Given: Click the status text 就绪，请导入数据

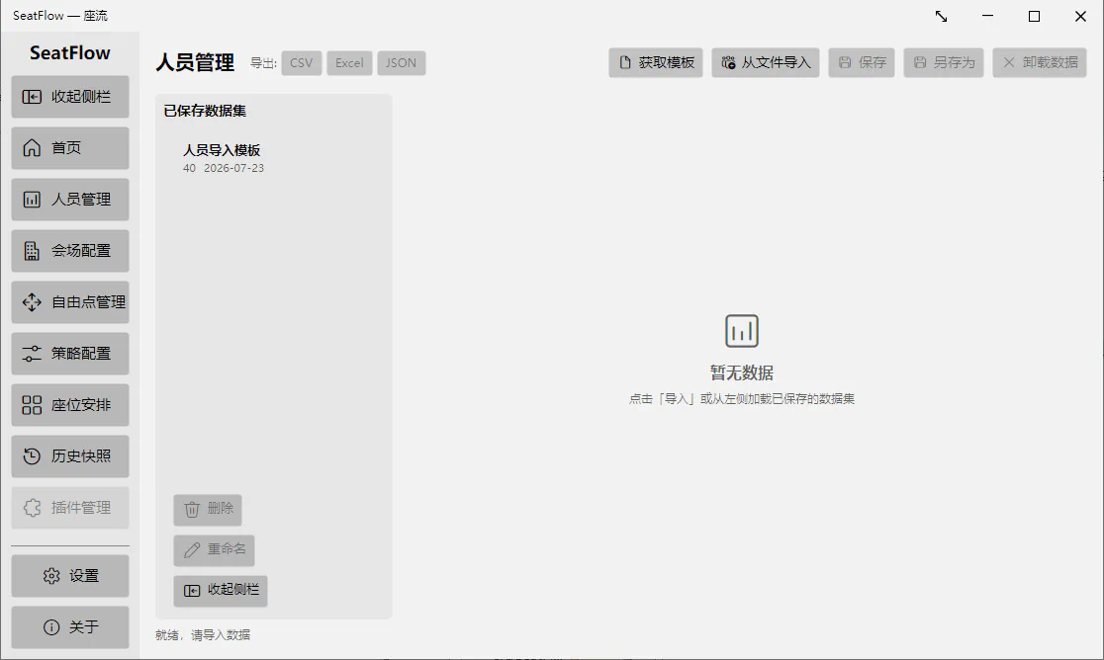Looking at the screenshot, I should click(x=203, y=635).
